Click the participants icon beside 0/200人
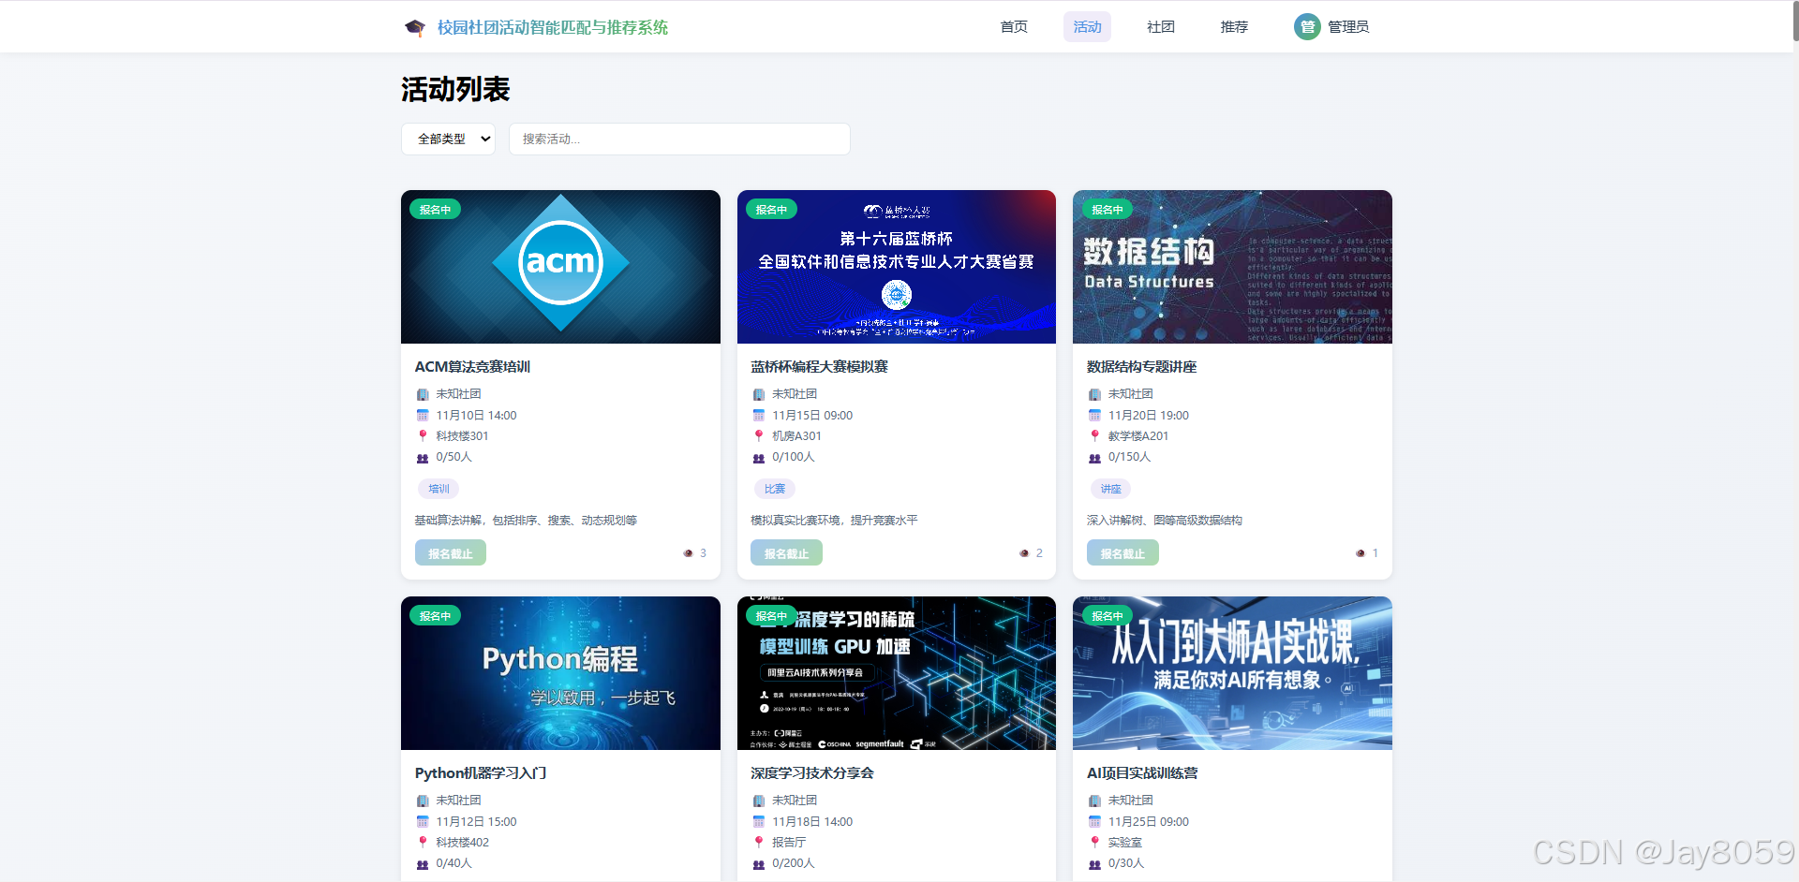This screenshot has width=1799, height=882. [759, 864]
